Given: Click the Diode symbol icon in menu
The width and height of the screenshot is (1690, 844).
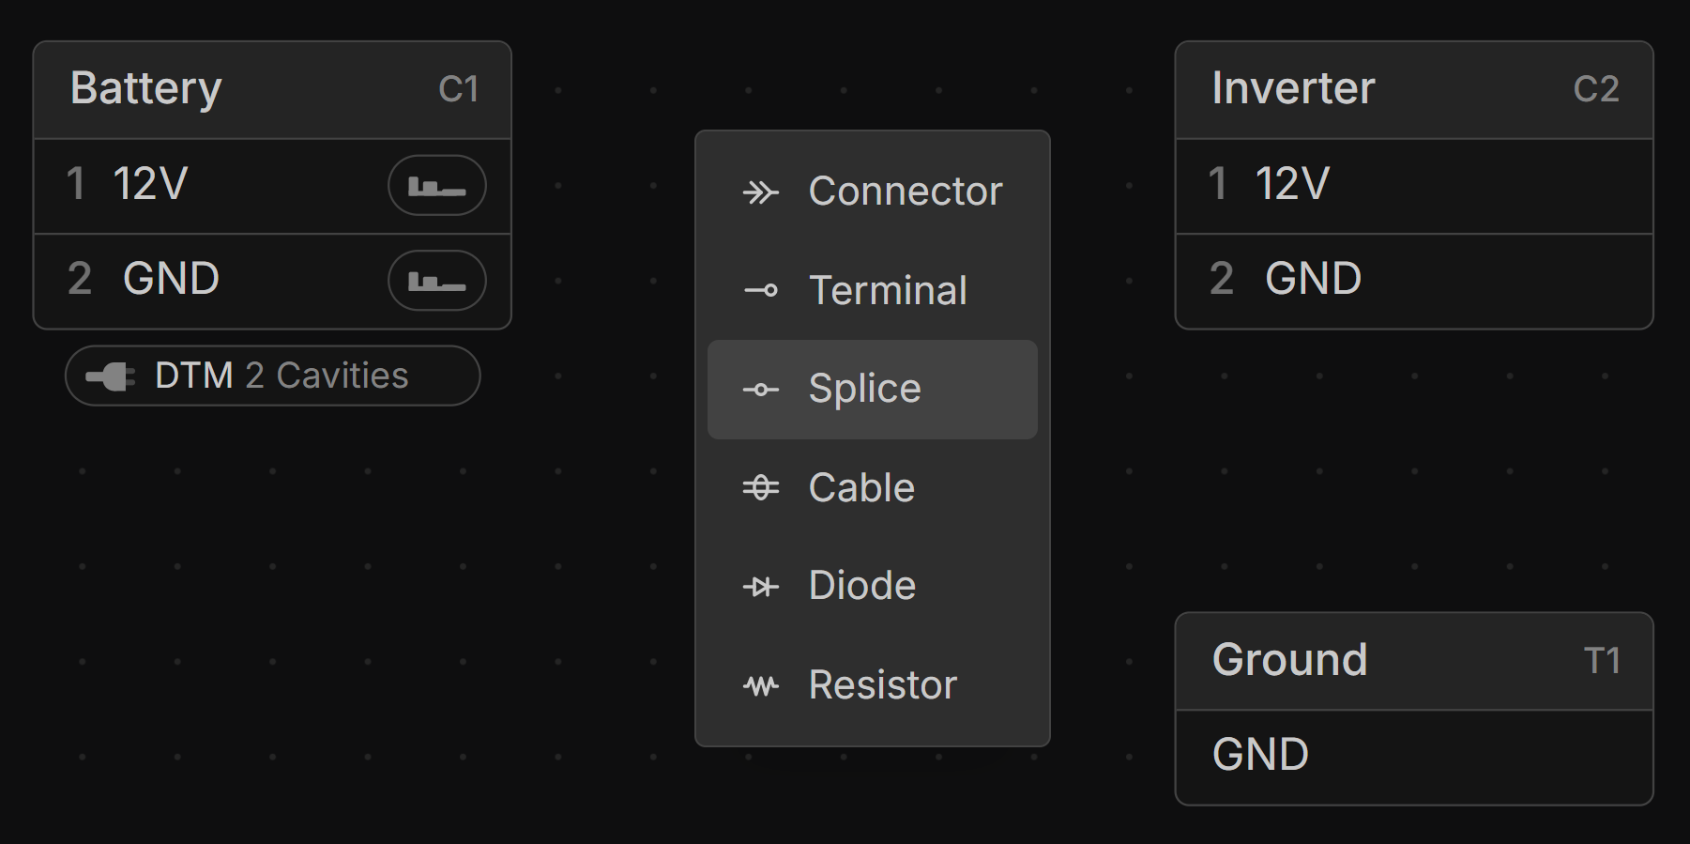Looking at the screenshot, I should [x=760, y=587].
